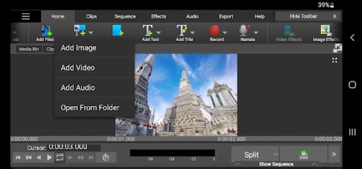
Task: Tap the Android recent apps button
Action: click(x=352, y=132)
